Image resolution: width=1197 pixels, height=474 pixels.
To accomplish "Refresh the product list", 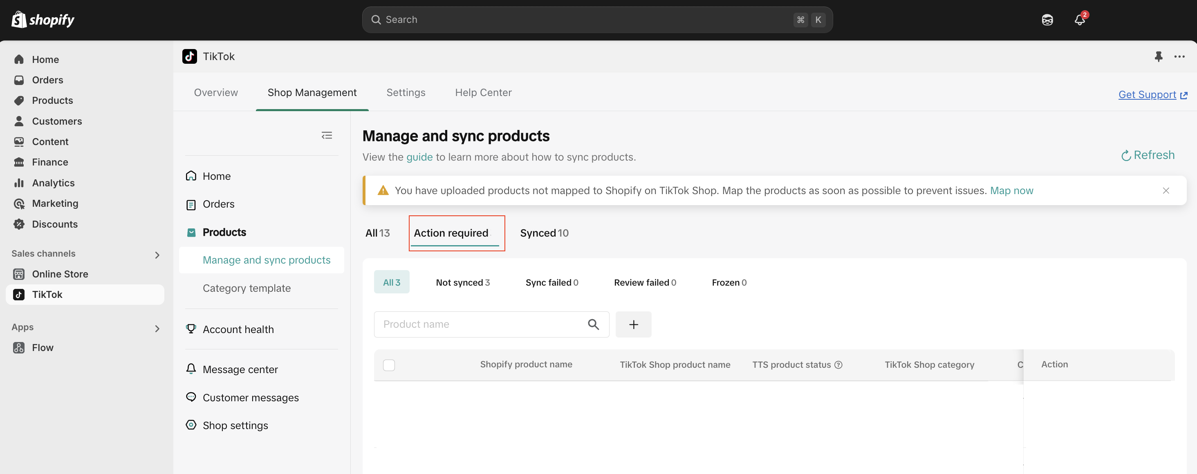I will 1148,155.
